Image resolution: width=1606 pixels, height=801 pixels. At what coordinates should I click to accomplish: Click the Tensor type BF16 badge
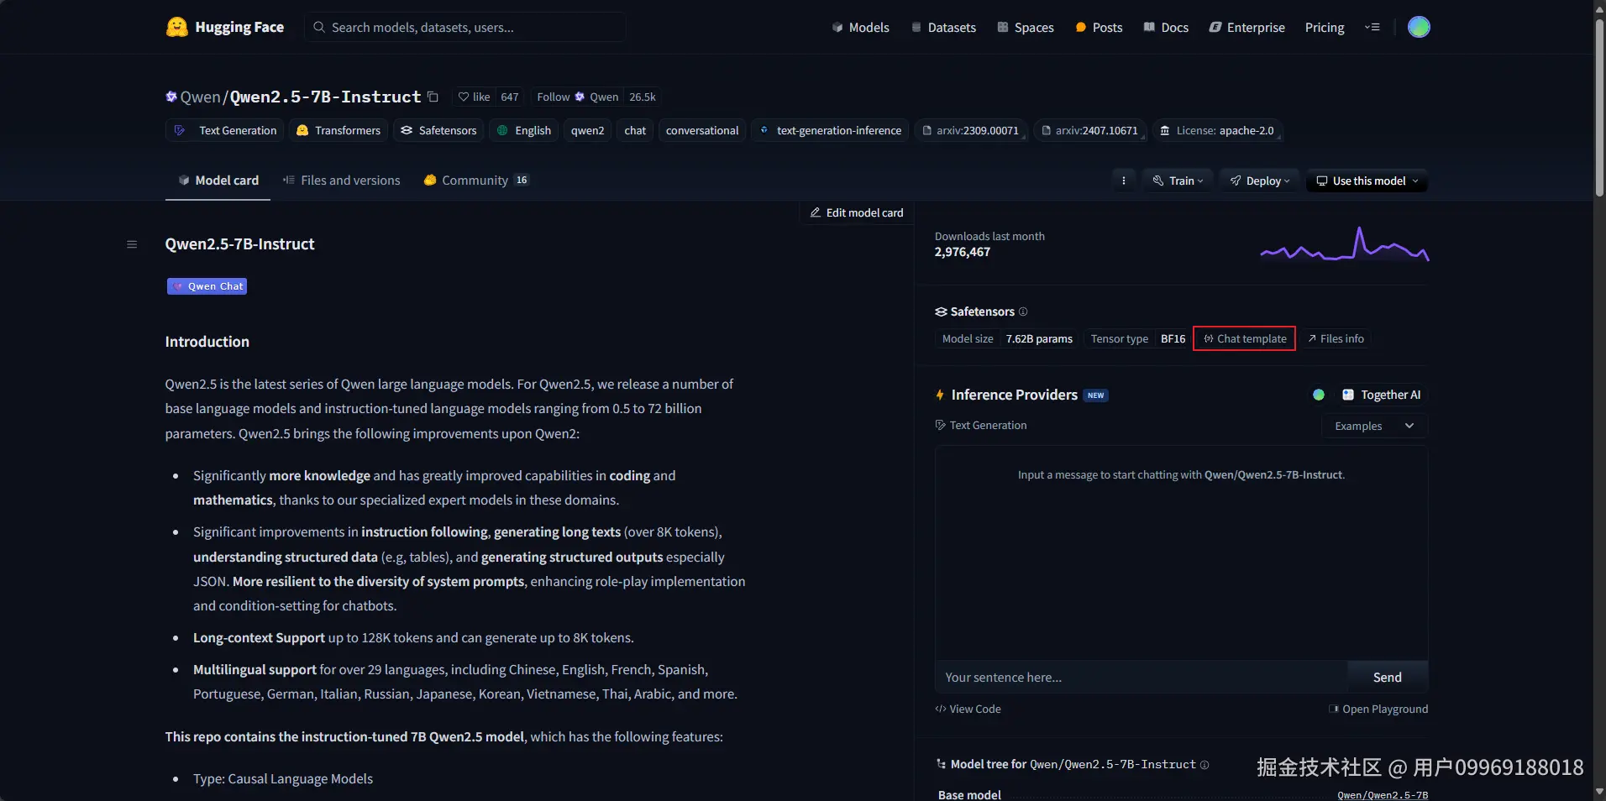1138,338
